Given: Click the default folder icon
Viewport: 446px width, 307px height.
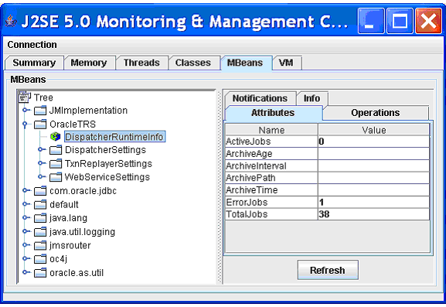Looking at the screenshot, I should tap(40, 204).
